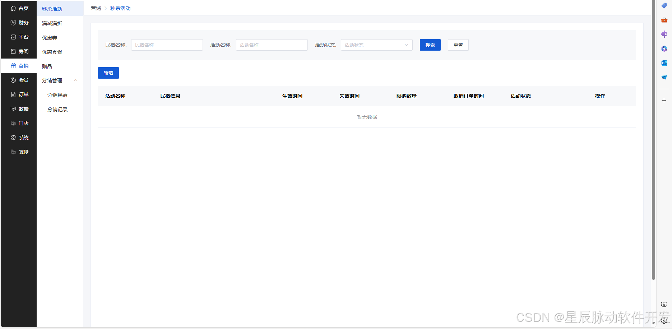This screenshot has height=329, width=672.
Task: Click the 活动状态 column header
Action: pos(521,96)
